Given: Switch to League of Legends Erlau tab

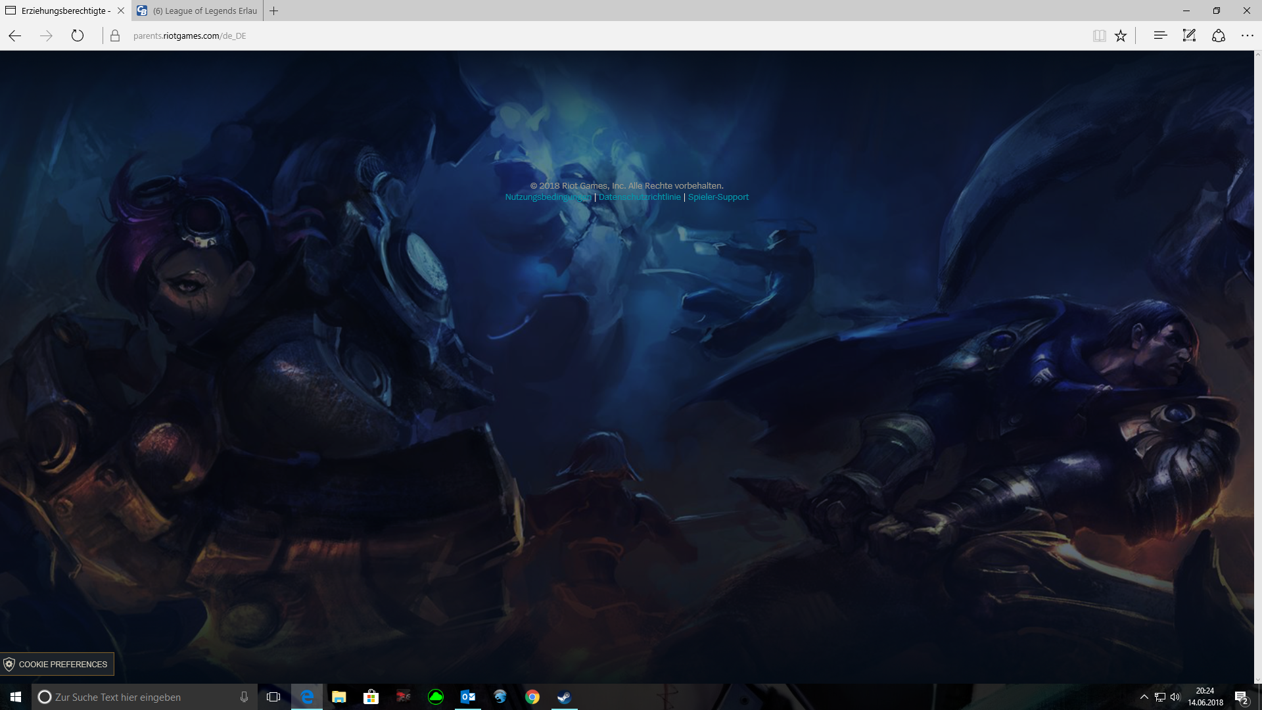Looking at the screenshot, I should point(204,11).
